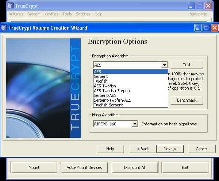Image resolution: width=219 pixels, height=181 pixels.
Task: Expand the Hash Algorithm RIPEMD-160 dropdown
Action: [135, 124]
